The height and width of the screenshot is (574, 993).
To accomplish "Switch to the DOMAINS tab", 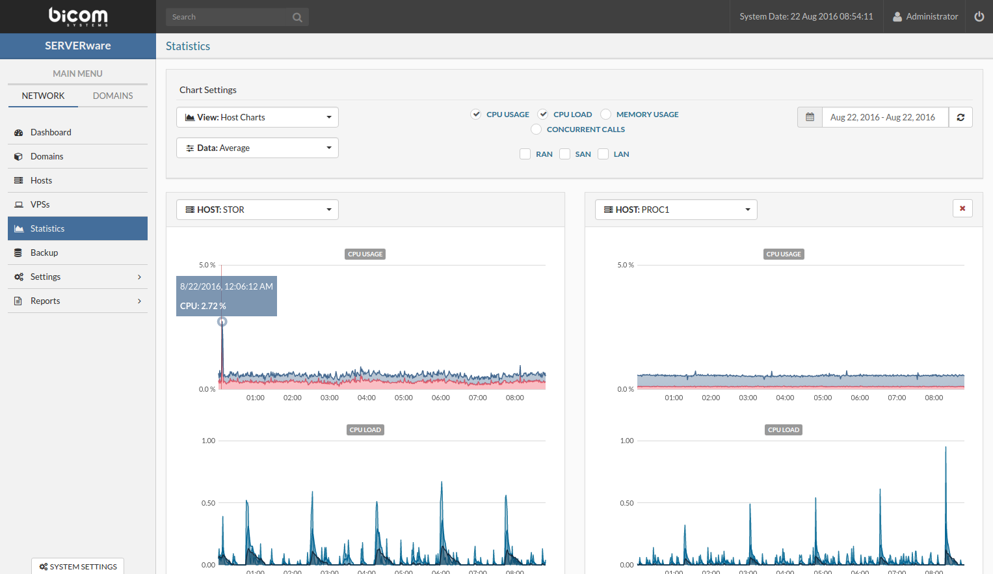I will pos(113,96).
